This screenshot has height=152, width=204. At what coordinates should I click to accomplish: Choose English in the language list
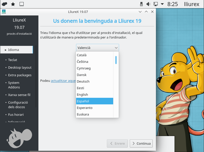(95, 94)
